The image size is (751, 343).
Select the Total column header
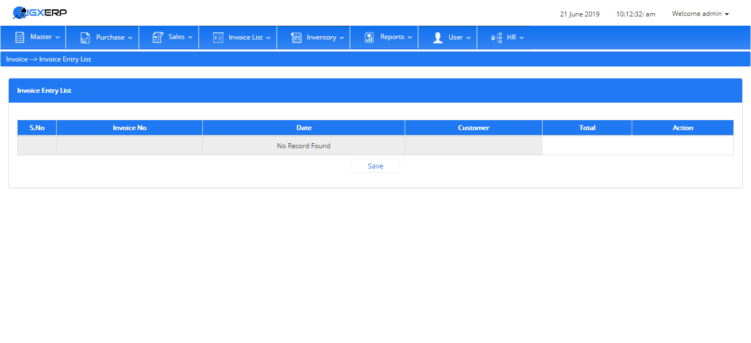(x=587, y=128)
